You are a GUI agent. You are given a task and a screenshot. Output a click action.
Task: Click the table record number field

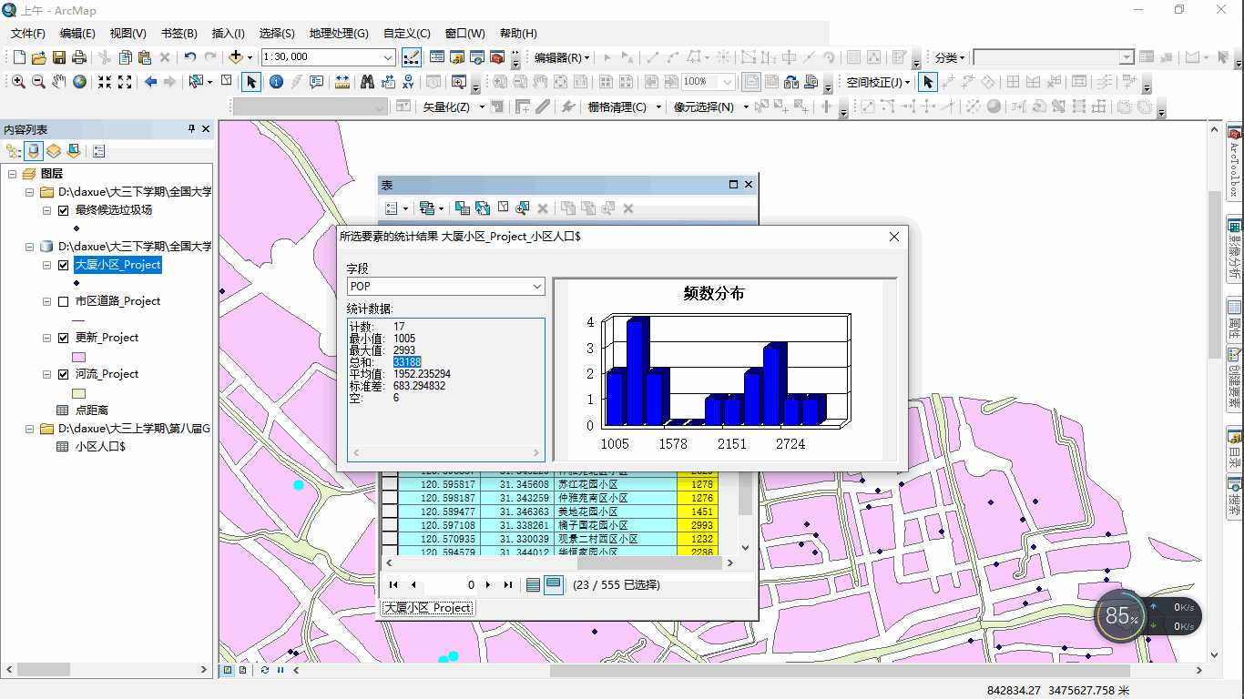[451, 585]
